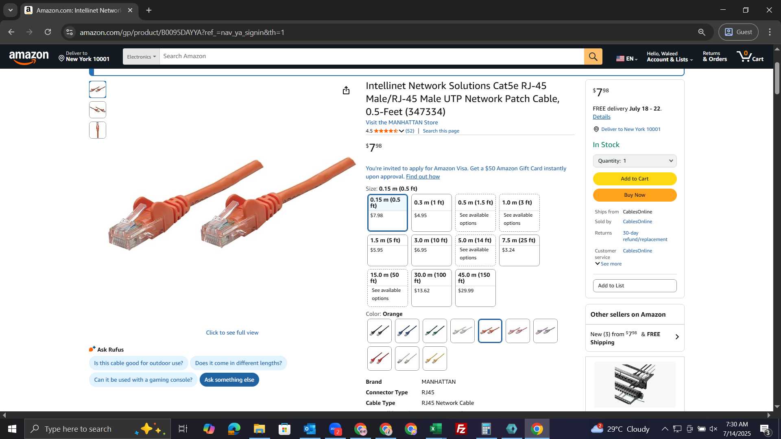781x439 pixels.
Task: Click the 30-day refund/replacement link
Action: coord(645,236)
